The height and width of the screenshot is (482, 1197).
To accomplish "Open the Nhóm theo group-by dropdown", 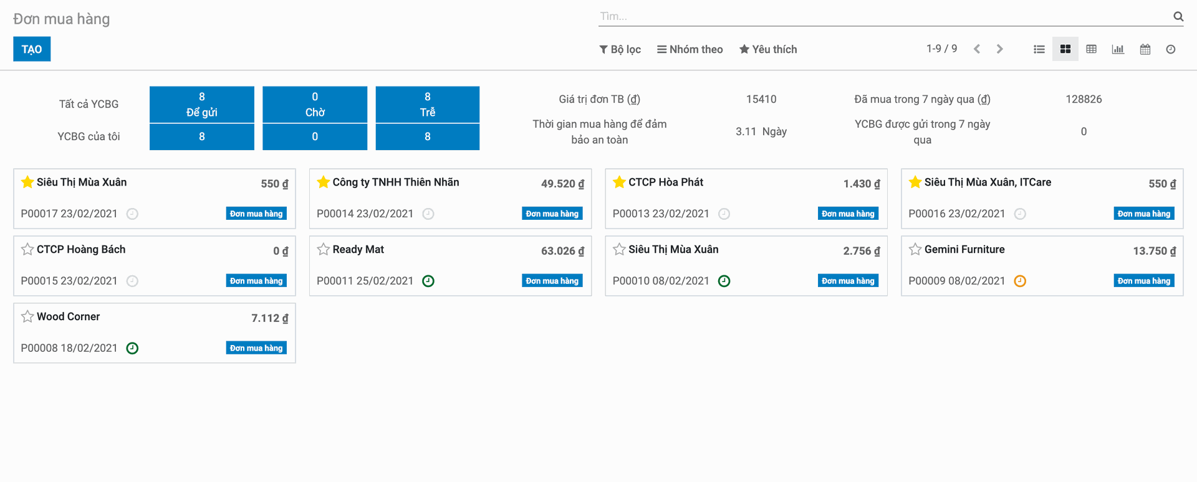I will coord(690,49).
